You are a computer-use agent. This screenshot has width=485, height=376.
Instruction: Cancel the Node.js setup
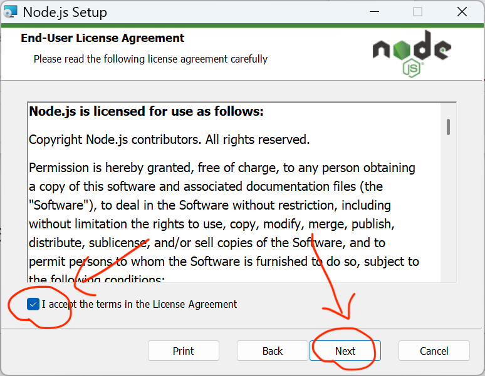click(434, 351)
